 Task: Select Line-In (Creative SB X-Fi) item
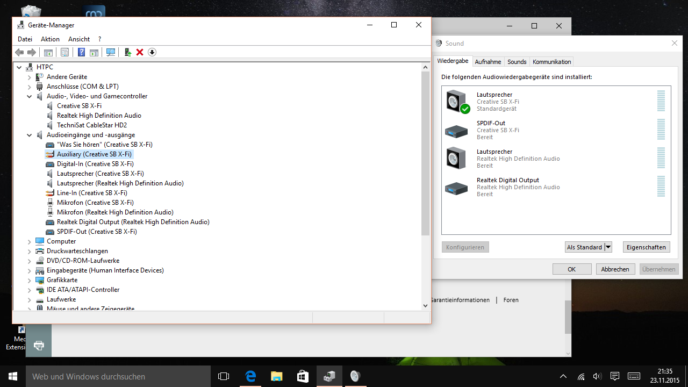(92, 193)
